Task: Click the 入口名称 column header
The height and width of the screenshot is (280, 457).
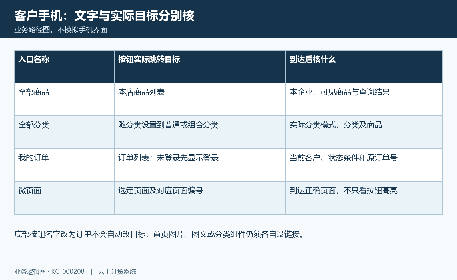Action: click(65, 67)
